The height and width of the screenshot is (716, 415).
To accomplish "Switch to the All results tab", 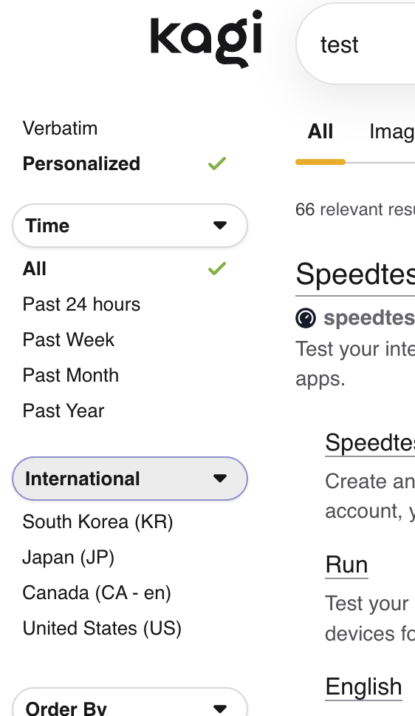I will click(320, 132).
